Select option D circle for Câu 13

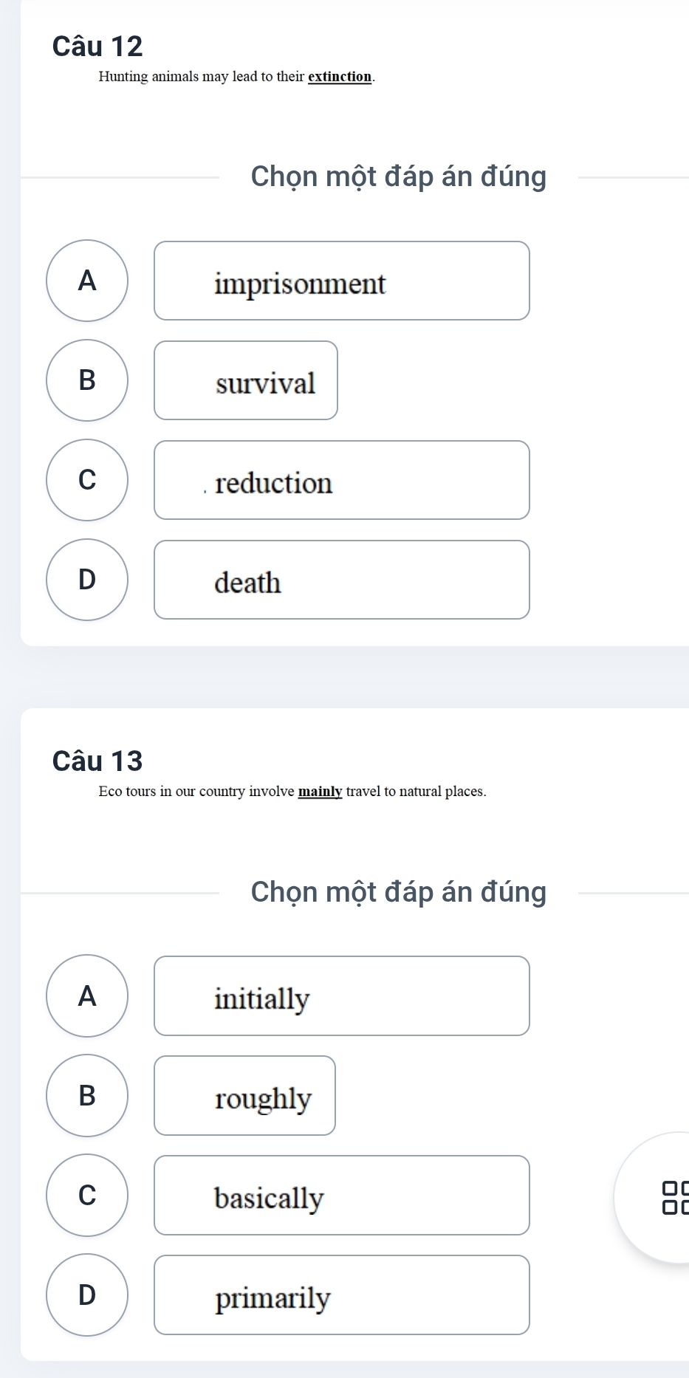tap(87, 1295)
